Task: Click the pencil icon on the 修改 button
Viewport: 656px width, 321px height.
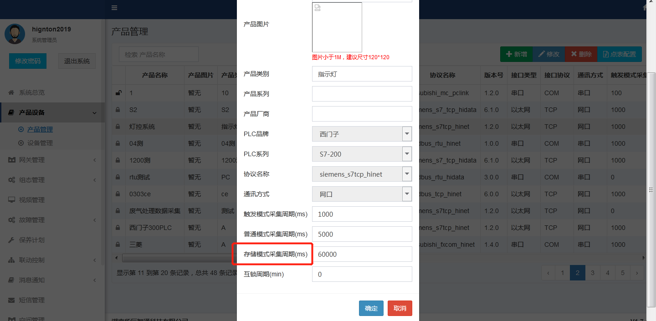Action: pyautogui.click(x=542, y=54)
